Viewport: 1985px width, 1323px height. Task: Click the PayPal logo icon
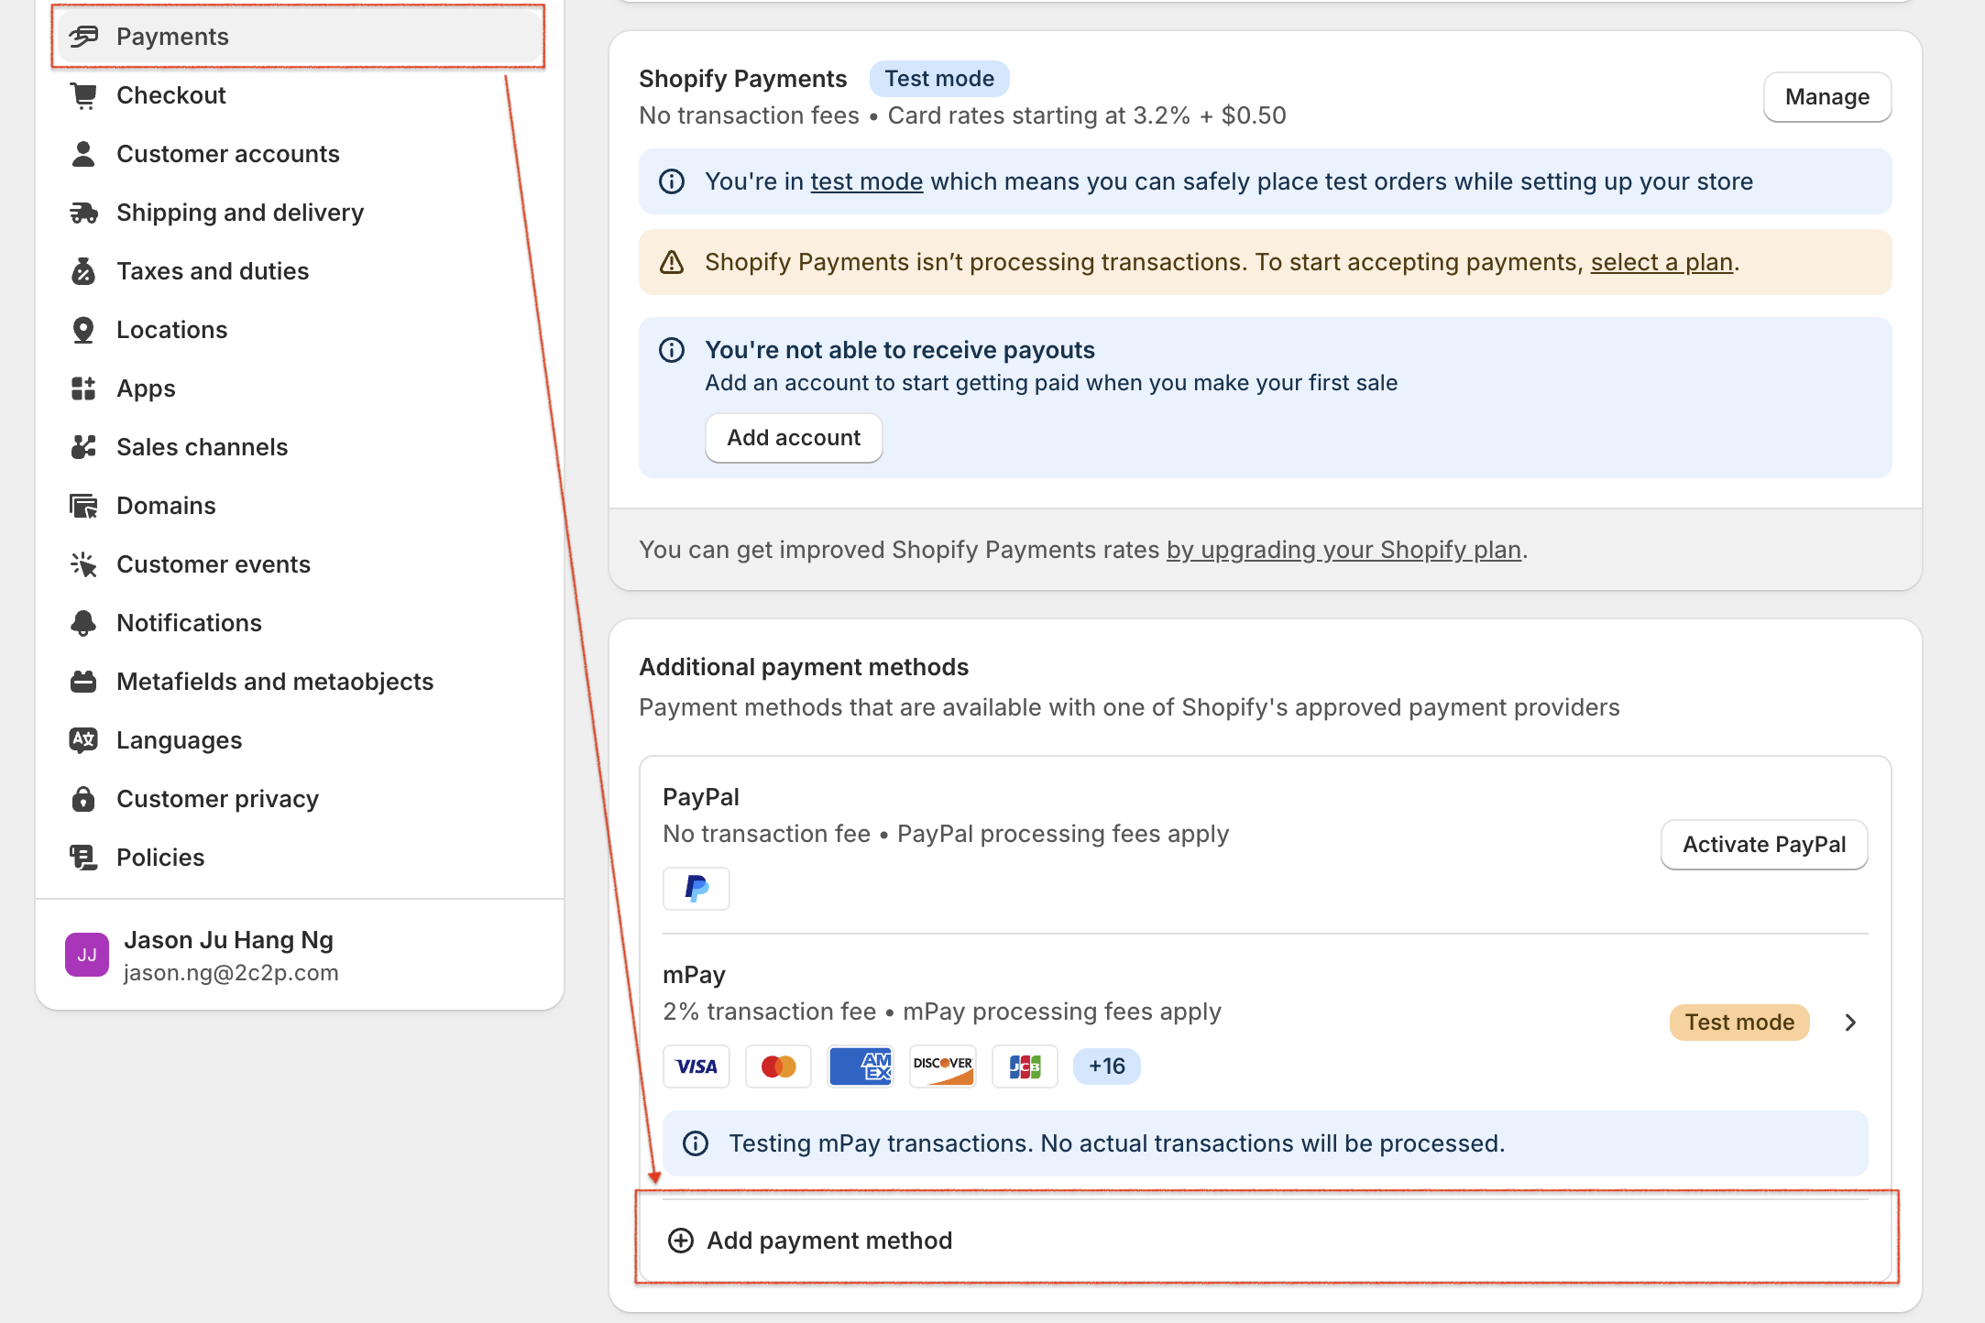(x=696, y=888)
